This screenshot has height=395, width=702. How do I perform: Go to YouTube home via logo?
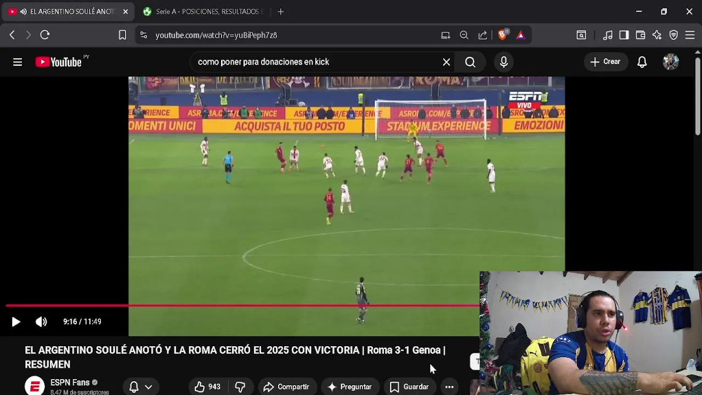(x=59, y=62)
